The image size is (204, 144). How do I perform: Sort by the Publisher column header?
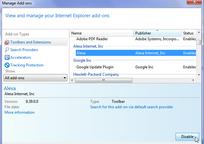[157, 33]
